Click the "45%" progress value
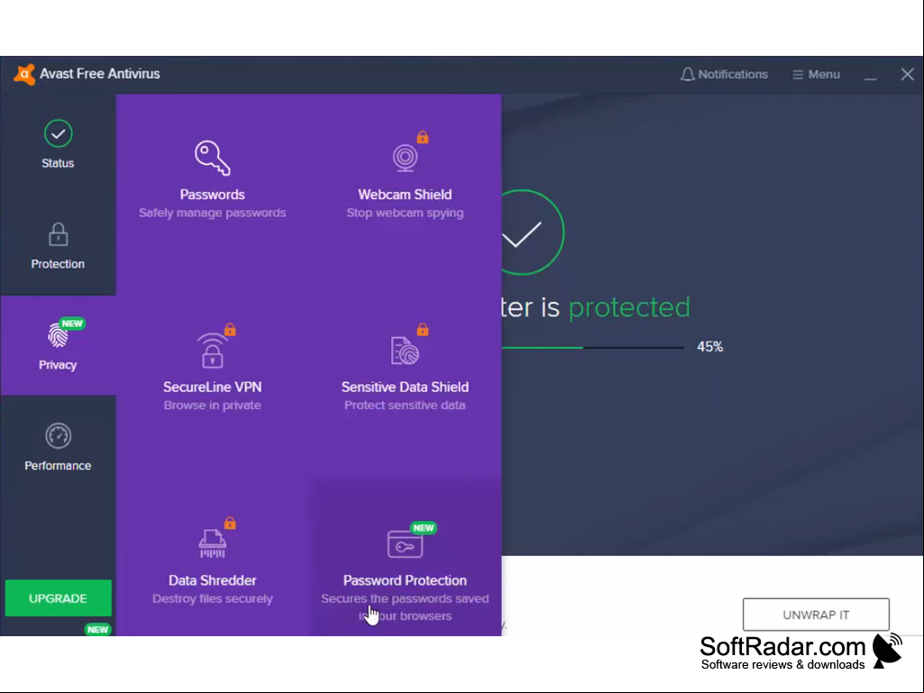This screenshot has width=924, height=693. 709,347
